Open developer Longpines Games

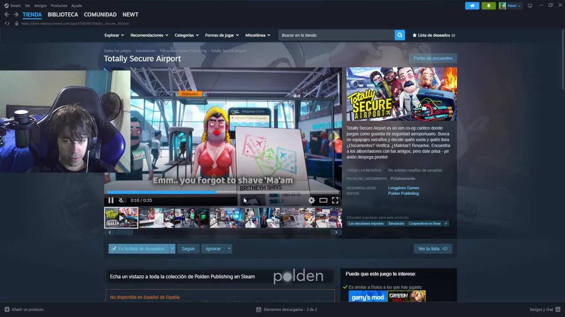click(403, 188)
